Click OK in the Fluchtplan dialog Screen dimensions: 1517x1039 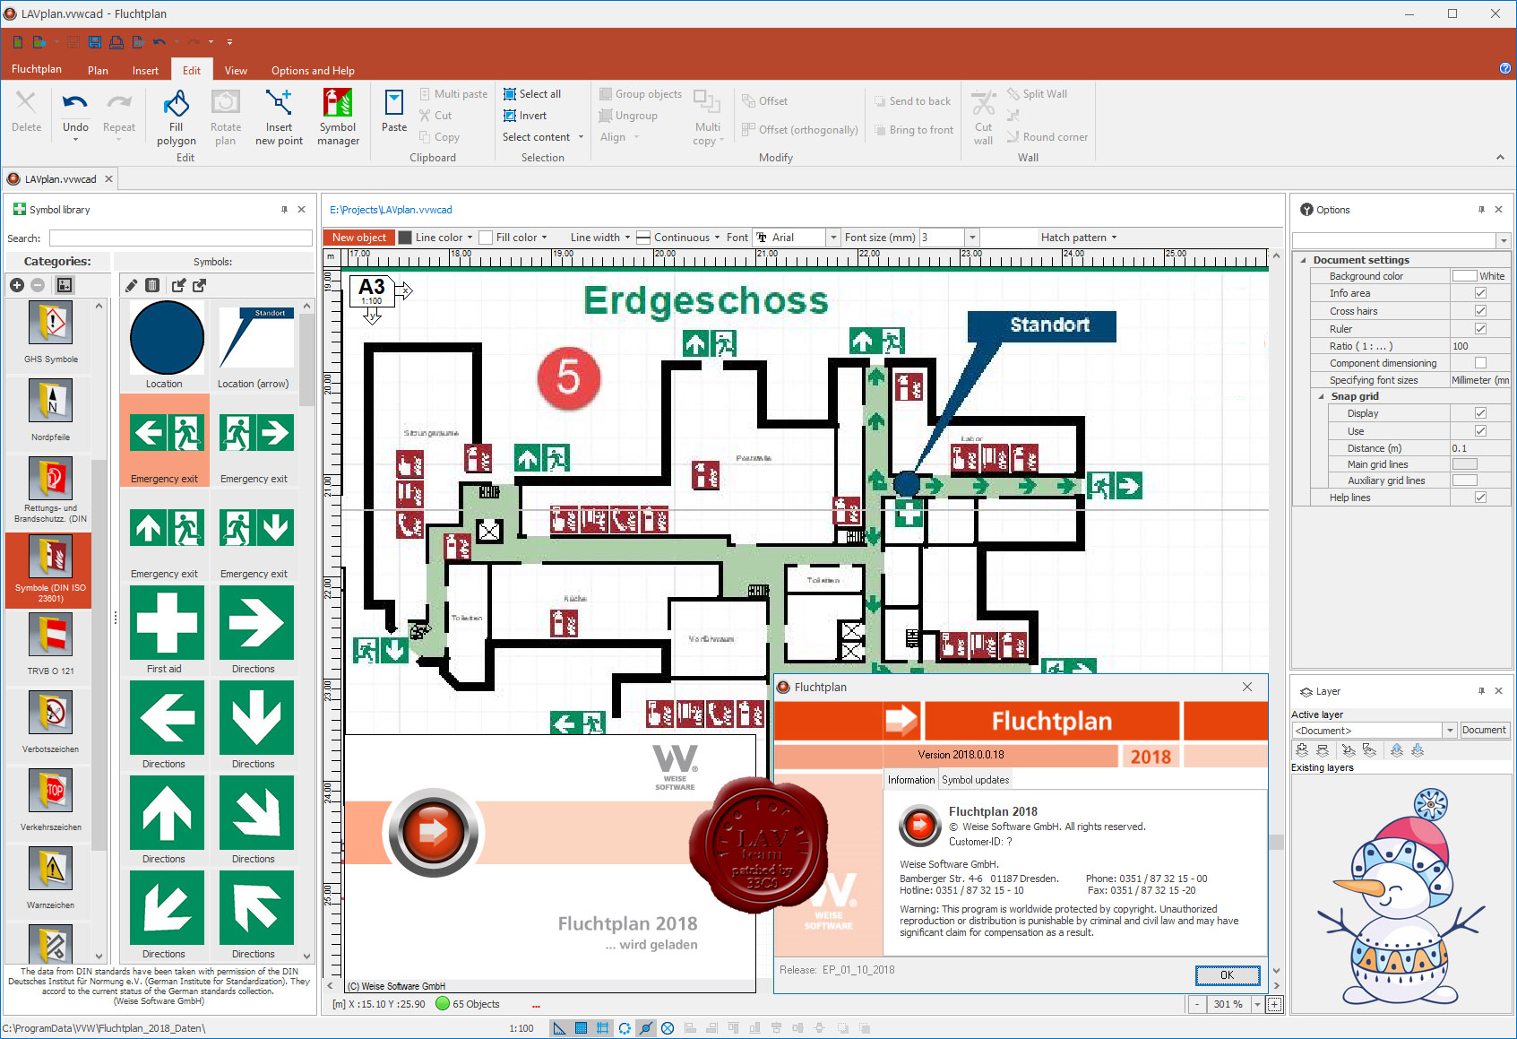click(1228, 975)
